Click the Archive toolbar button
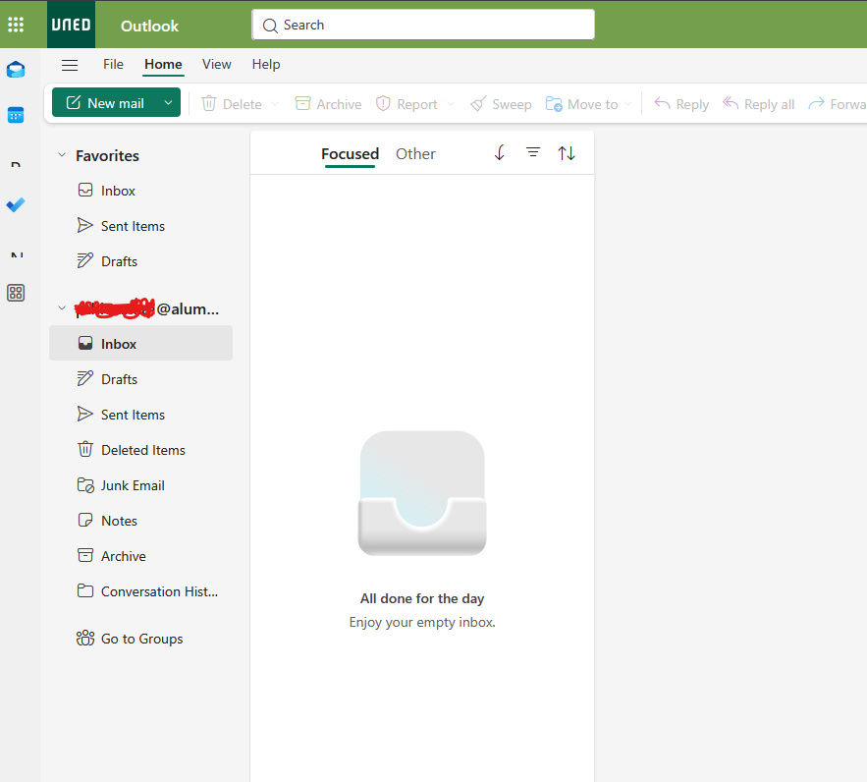 click(328, 104)
